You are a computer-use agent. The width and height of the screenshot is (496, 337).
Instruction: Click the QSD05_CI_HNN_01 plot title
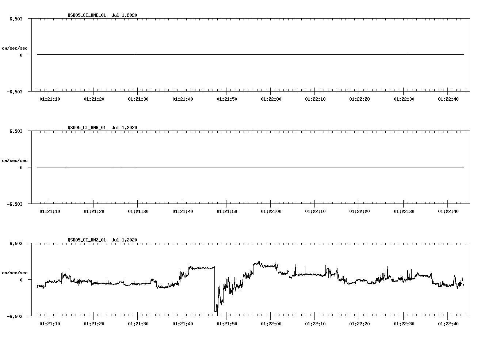103,128
